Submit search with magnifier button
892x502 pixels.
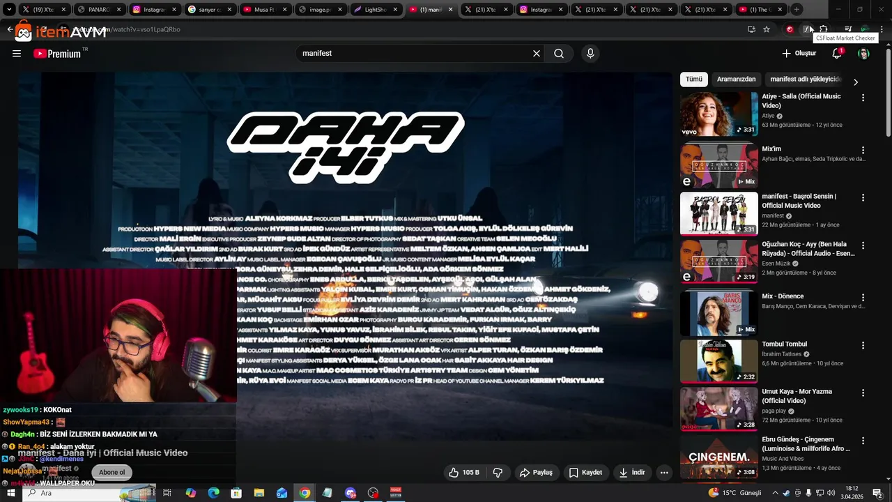(559, 54)
